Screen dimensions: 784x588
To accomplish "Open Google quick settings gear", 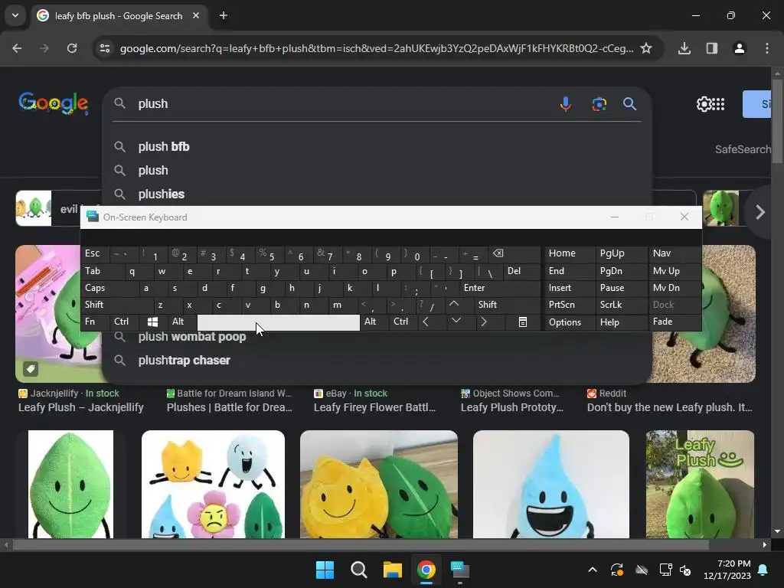I will 704,104.
